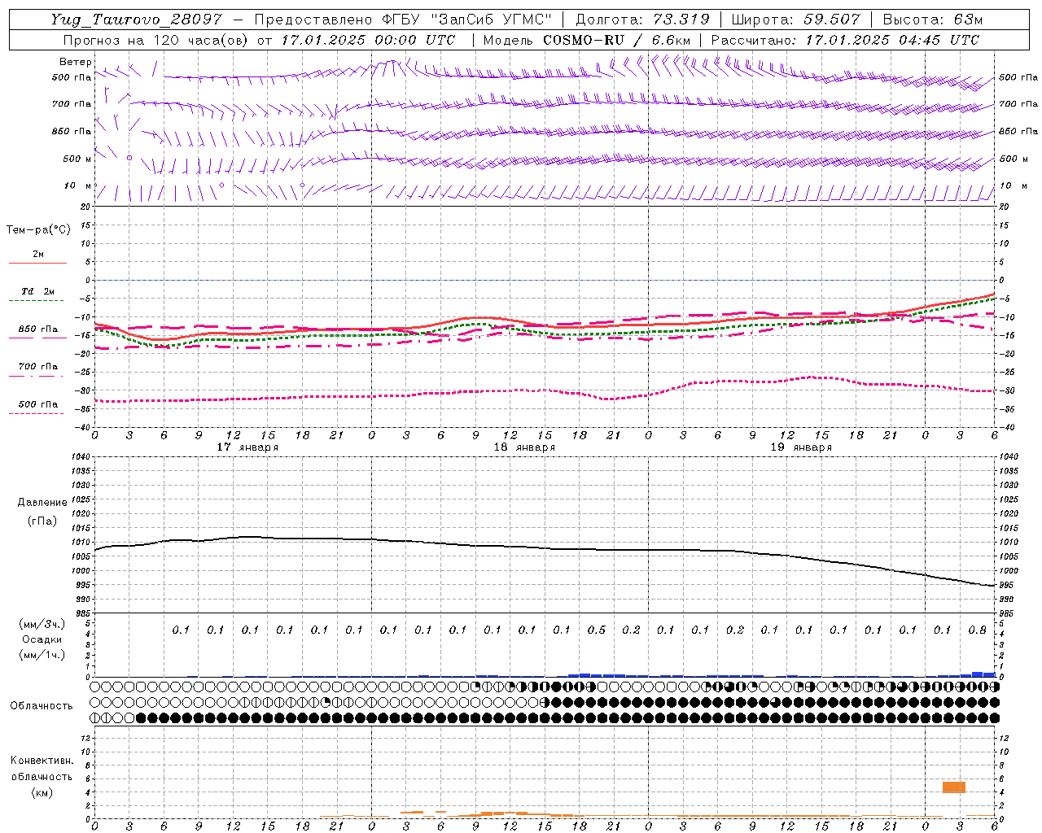Click the 10 м wind level label on left

click(78, 185)
